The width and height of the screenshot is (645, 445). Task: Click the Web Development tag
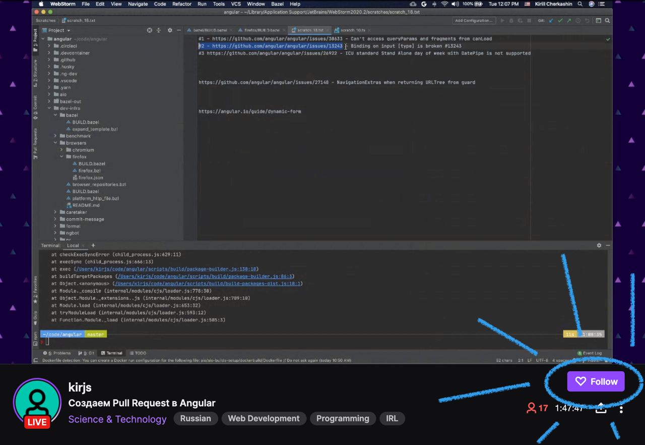[x=264, y=418]
